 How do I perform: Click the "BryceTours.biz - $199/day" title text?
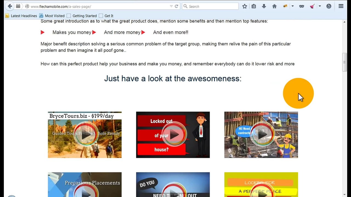81,116
